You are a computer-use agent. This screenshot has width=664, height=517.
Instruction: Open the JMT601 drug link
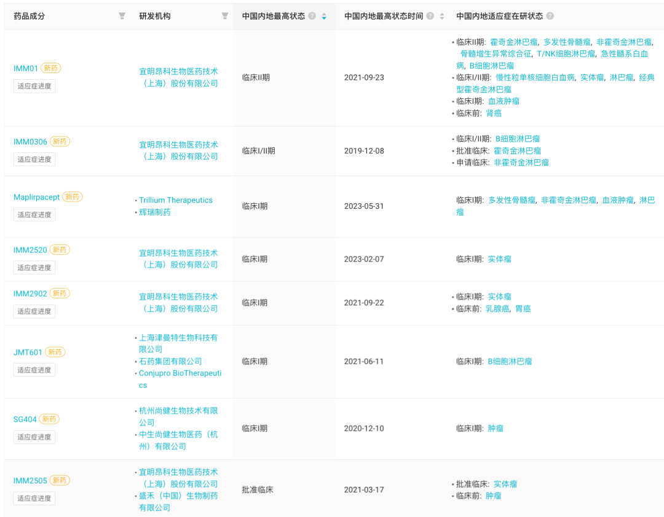click(28, 352)
